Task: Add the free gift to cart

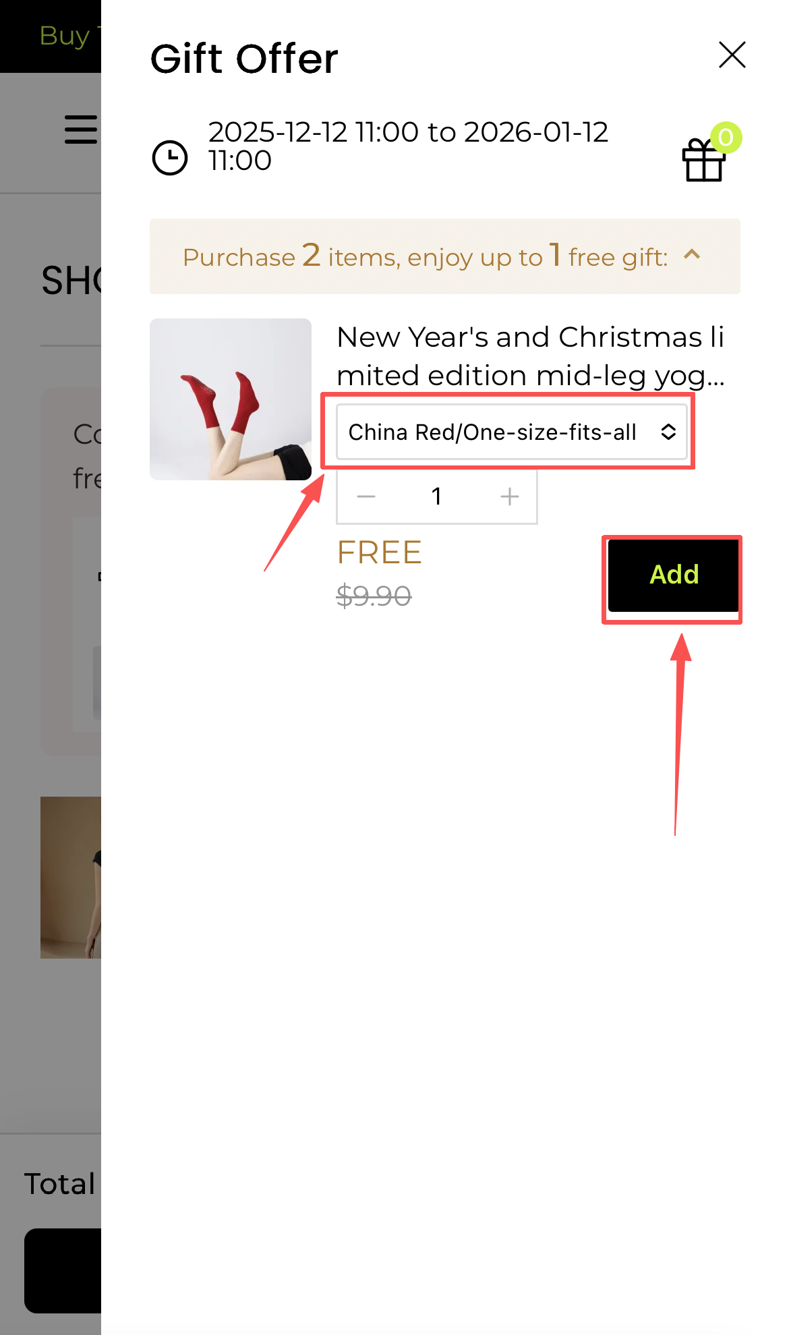Action: 673,575
